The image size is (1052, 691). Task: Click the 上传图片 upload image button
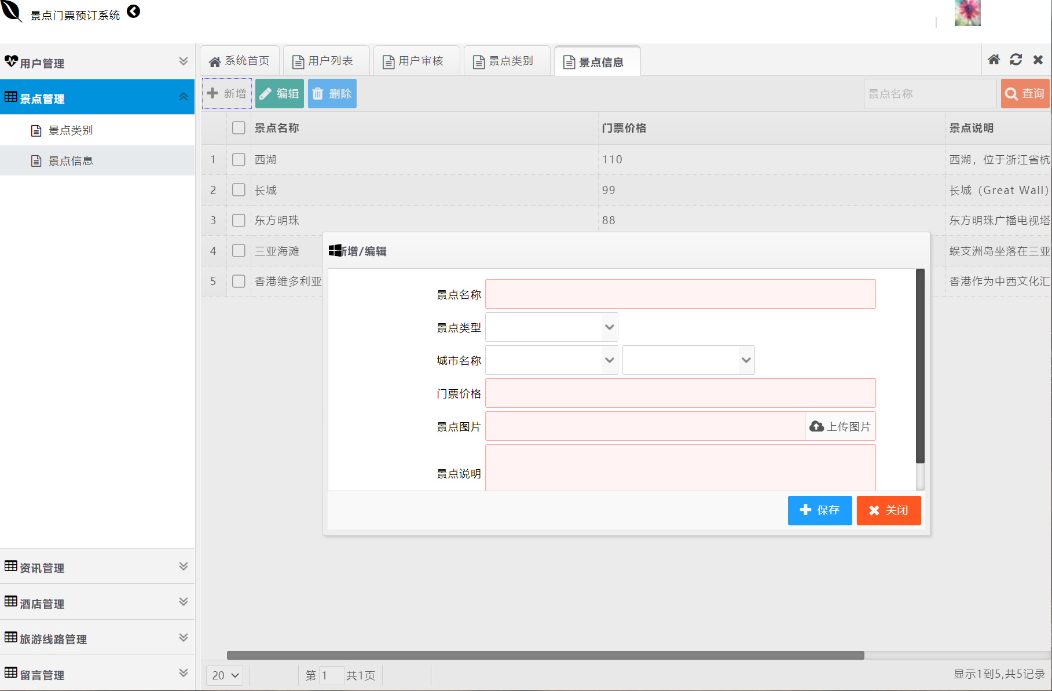(x=840, y=426)
